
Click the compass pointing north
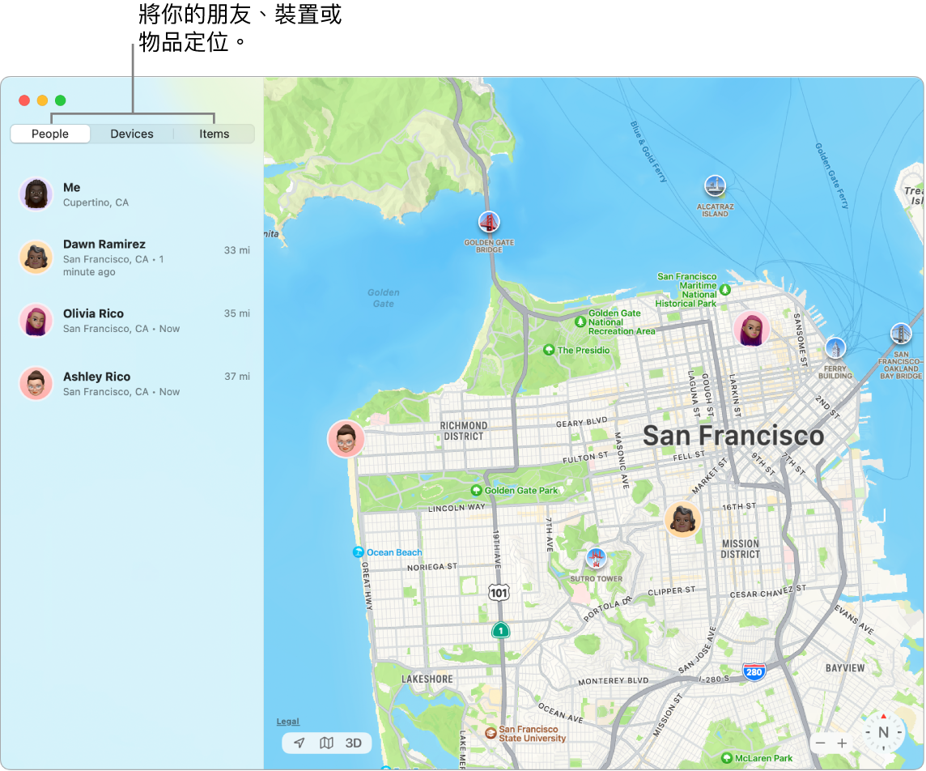point(883,734)
